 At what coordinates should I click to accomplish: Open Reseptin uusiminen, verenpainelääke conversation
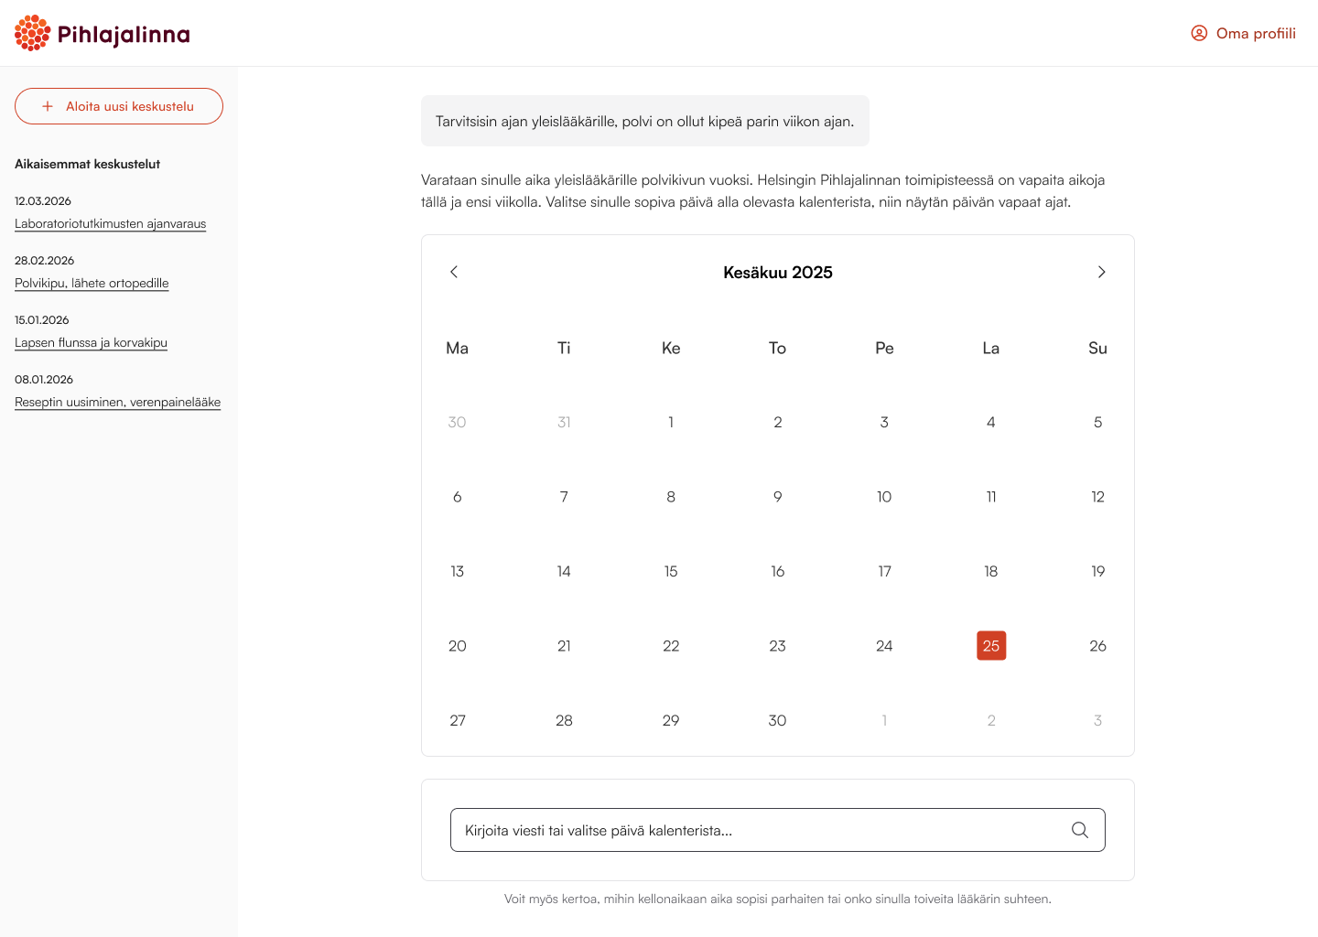click(117, 402)
